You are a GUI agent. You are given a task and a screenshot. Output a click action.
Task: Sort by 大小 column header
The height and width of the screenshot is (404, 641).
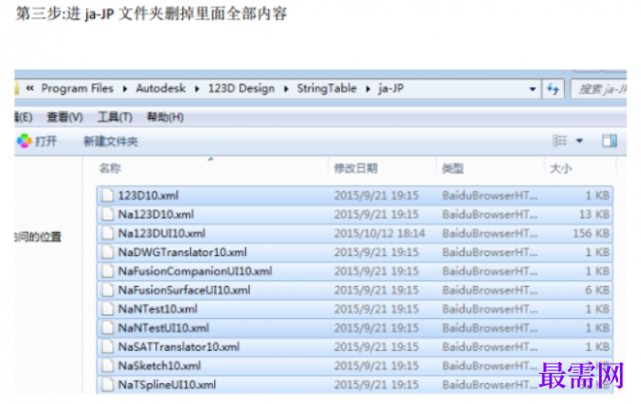561,168
